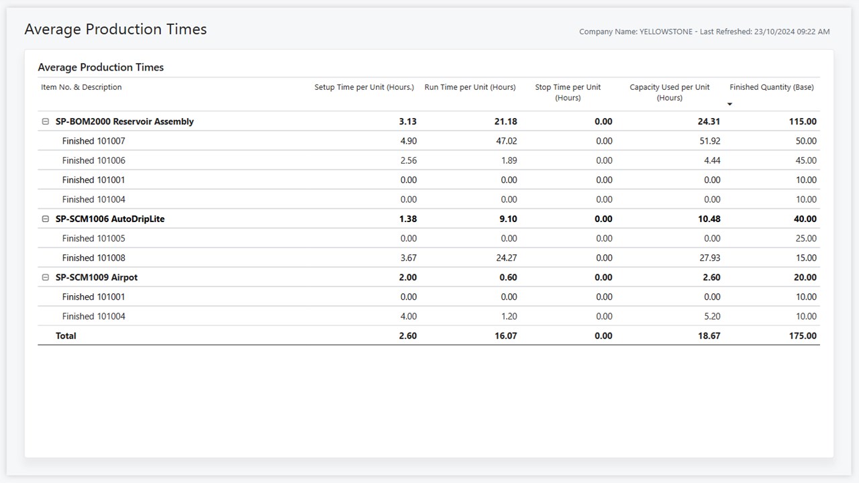Click capacity used value 27.93
Screen dimensions: 859x483
coord(709,258)
